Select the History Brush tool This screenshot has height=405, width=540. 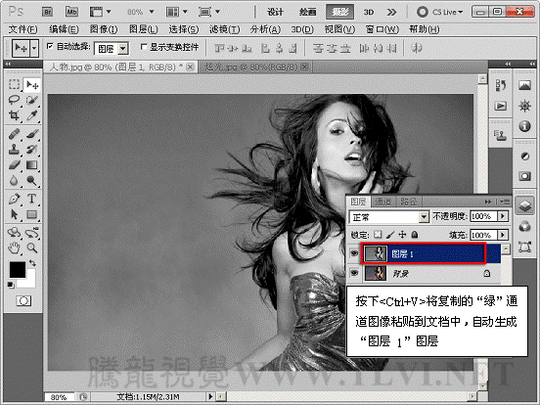32,149
